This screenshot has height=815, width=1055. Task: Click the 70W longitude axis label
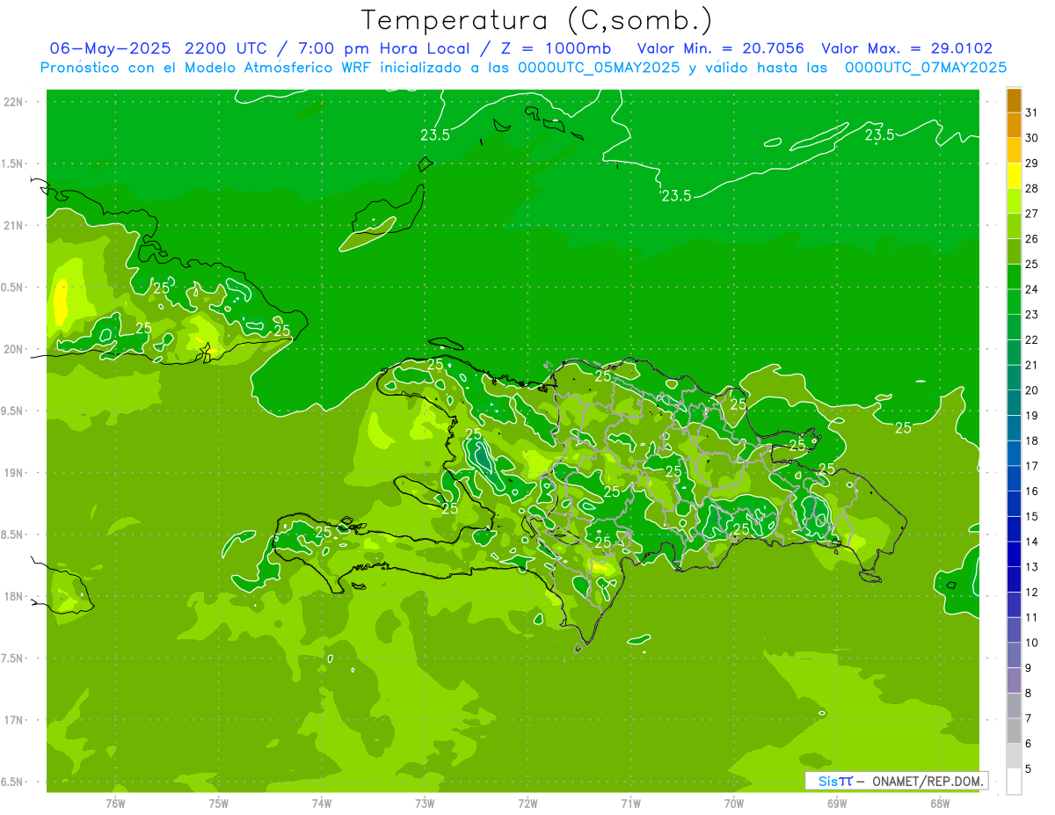(x=734, y=803)
